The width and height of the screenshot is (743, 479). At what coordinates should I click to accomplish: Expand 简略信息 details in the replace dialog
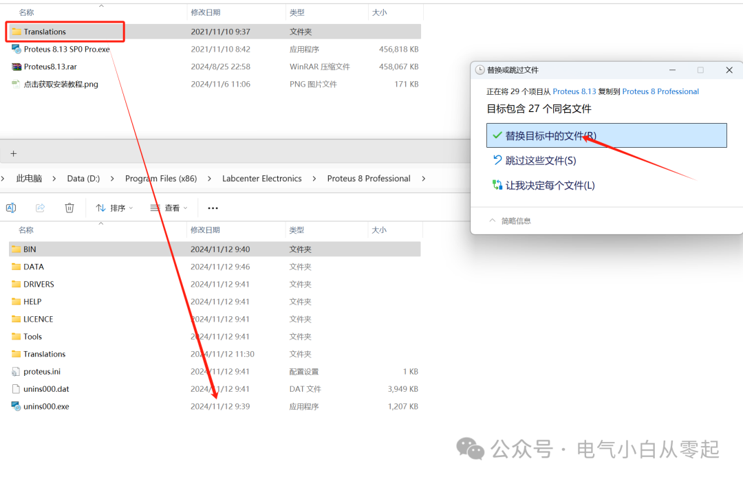click(x=510, y=221)
